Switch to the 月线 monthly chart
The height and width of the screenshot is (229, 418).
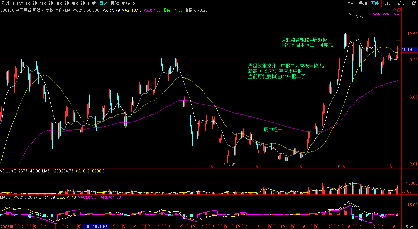click(115, 3)
